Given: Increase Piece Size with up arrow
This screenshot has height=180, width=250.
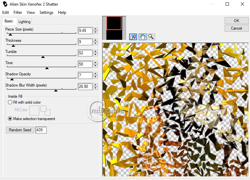Looking at the screenshot, I should tap(95, 29).
